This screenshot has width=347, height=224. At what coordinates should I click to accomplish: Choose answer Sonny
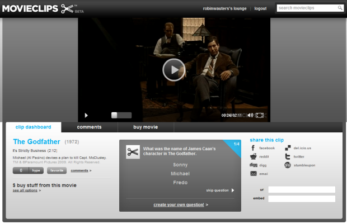point(180,165)
